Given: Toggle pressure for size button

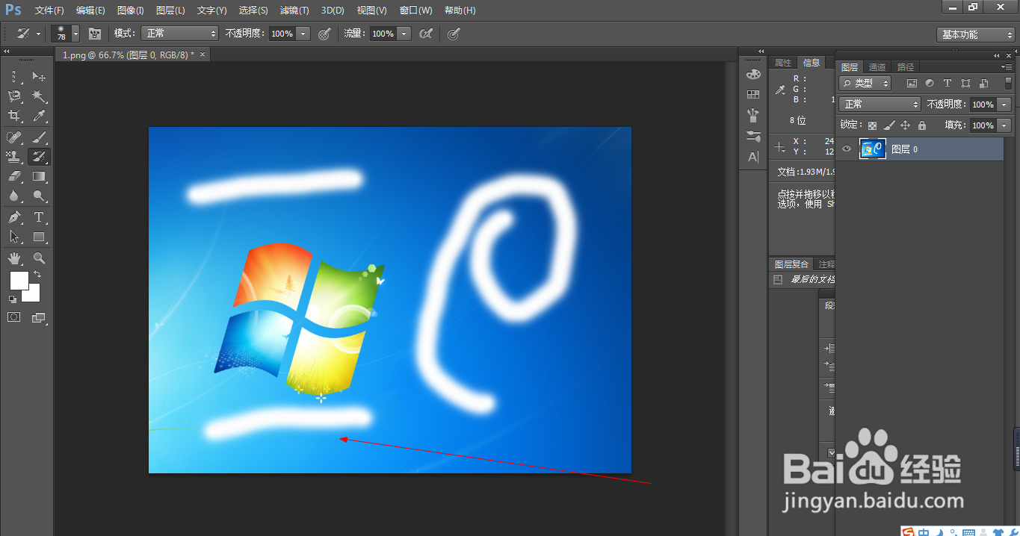Looking at the screenshot, I should pyautogui.click(x=454, y=34).
